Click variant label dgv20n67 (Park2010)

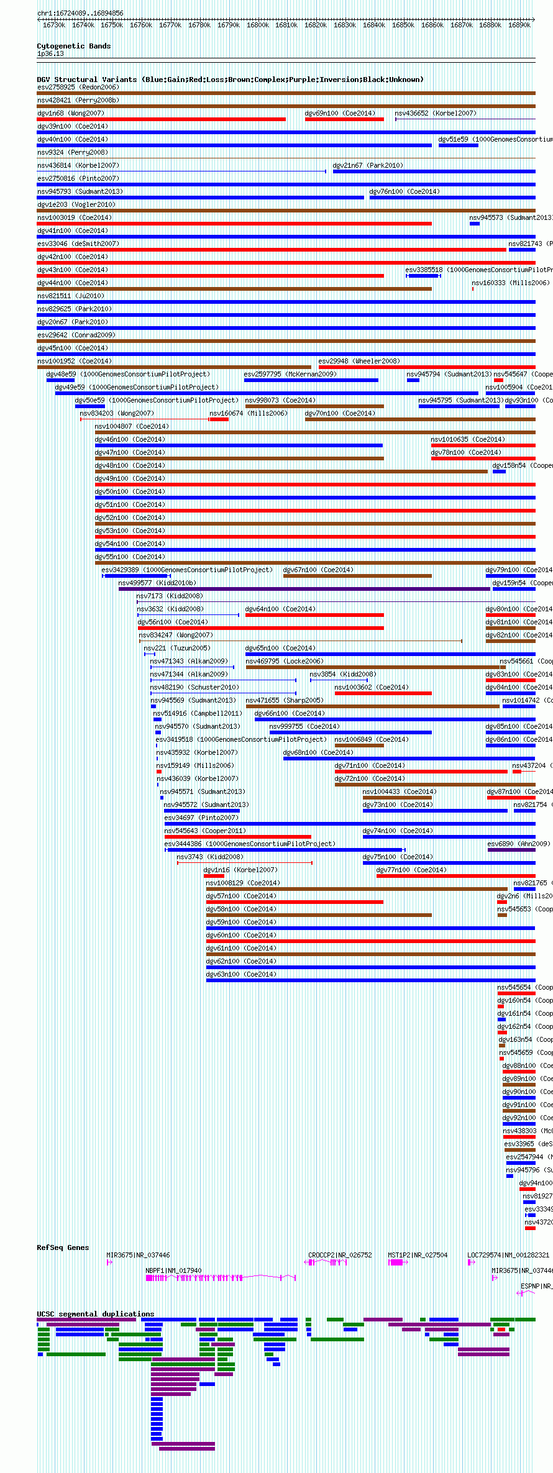73,322
